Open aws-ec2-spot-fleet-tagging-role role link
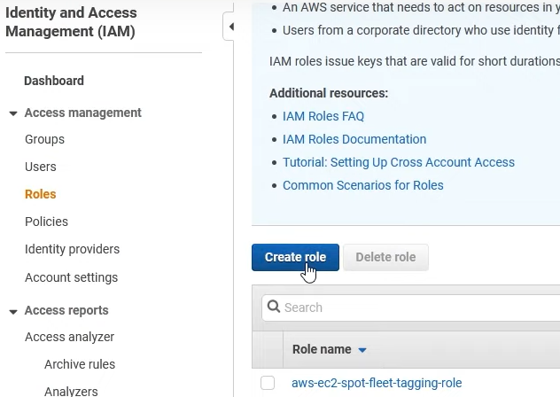The image size is (560, 397). (377, 383)
